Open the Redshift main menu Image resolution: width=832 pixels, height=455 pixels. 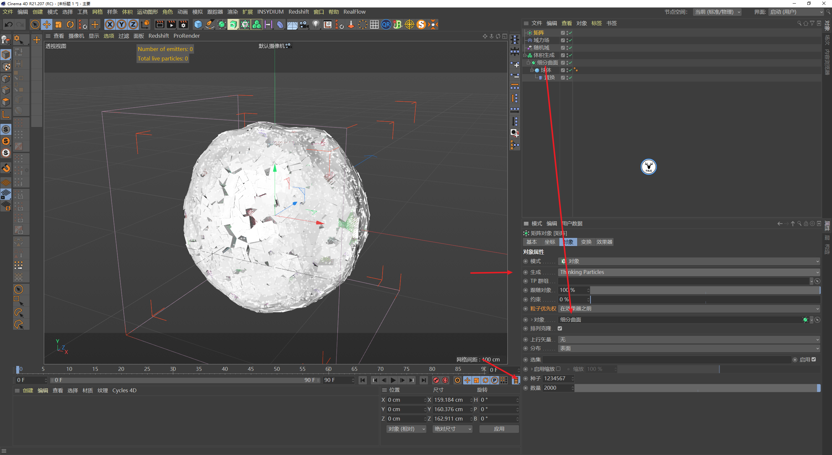click(x=298, y=12)
